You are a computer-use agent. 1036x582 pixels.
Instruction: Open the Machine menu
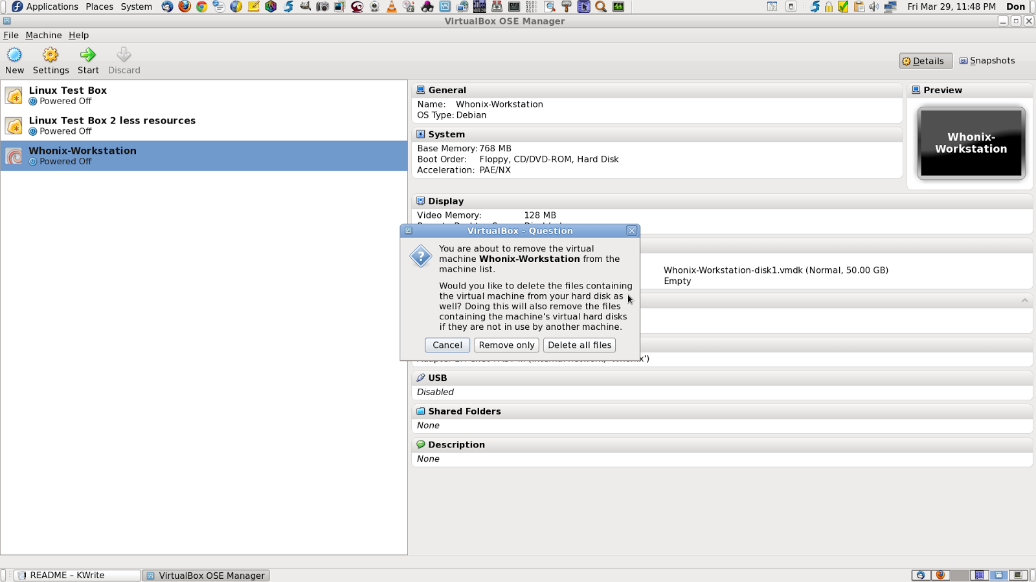43,35
